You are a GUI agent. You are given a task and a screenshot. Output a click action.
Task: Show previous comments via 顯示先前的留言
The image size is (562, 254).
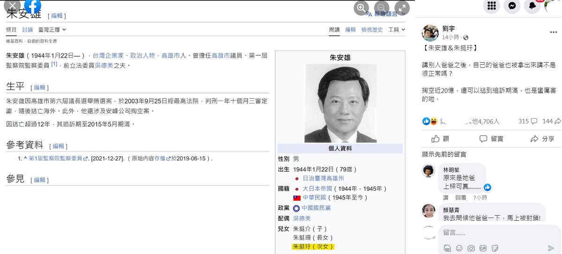coord(444,154)
